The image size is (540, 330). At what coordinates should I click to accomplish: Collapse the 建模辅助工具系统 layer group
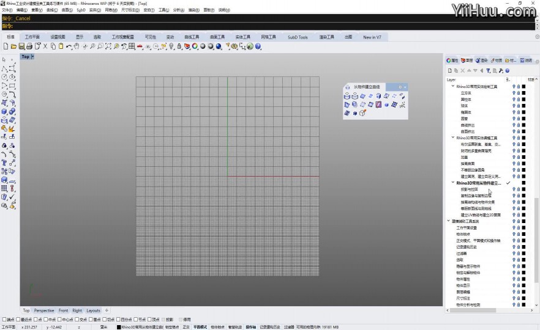[x=448, y=221]
